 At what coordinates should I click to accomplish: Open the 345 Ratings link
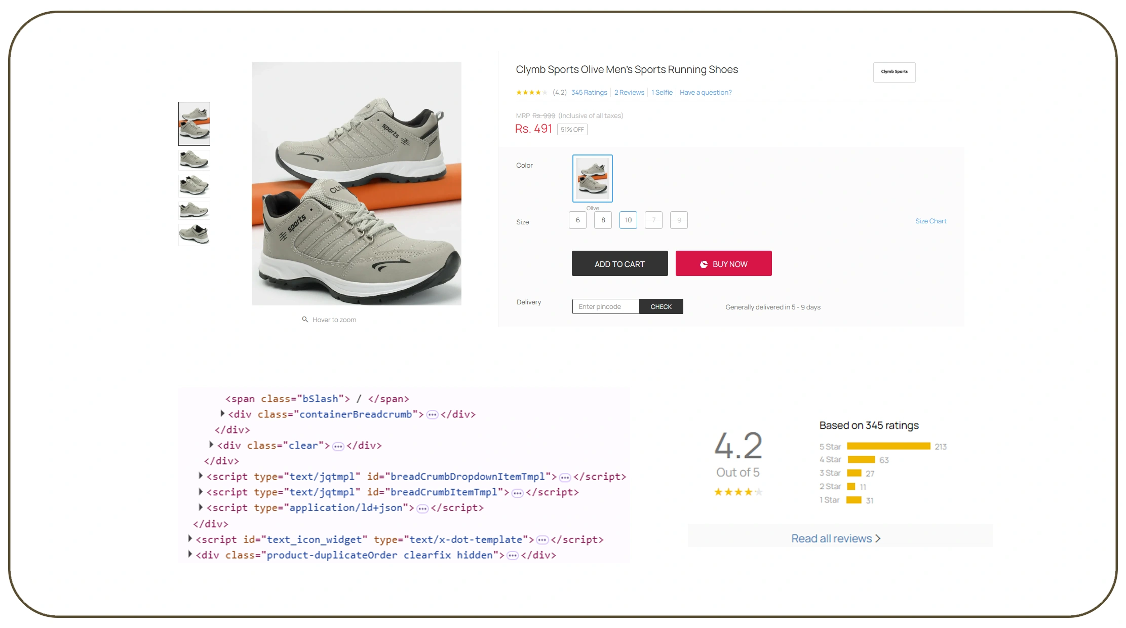[x=589, y=92]
